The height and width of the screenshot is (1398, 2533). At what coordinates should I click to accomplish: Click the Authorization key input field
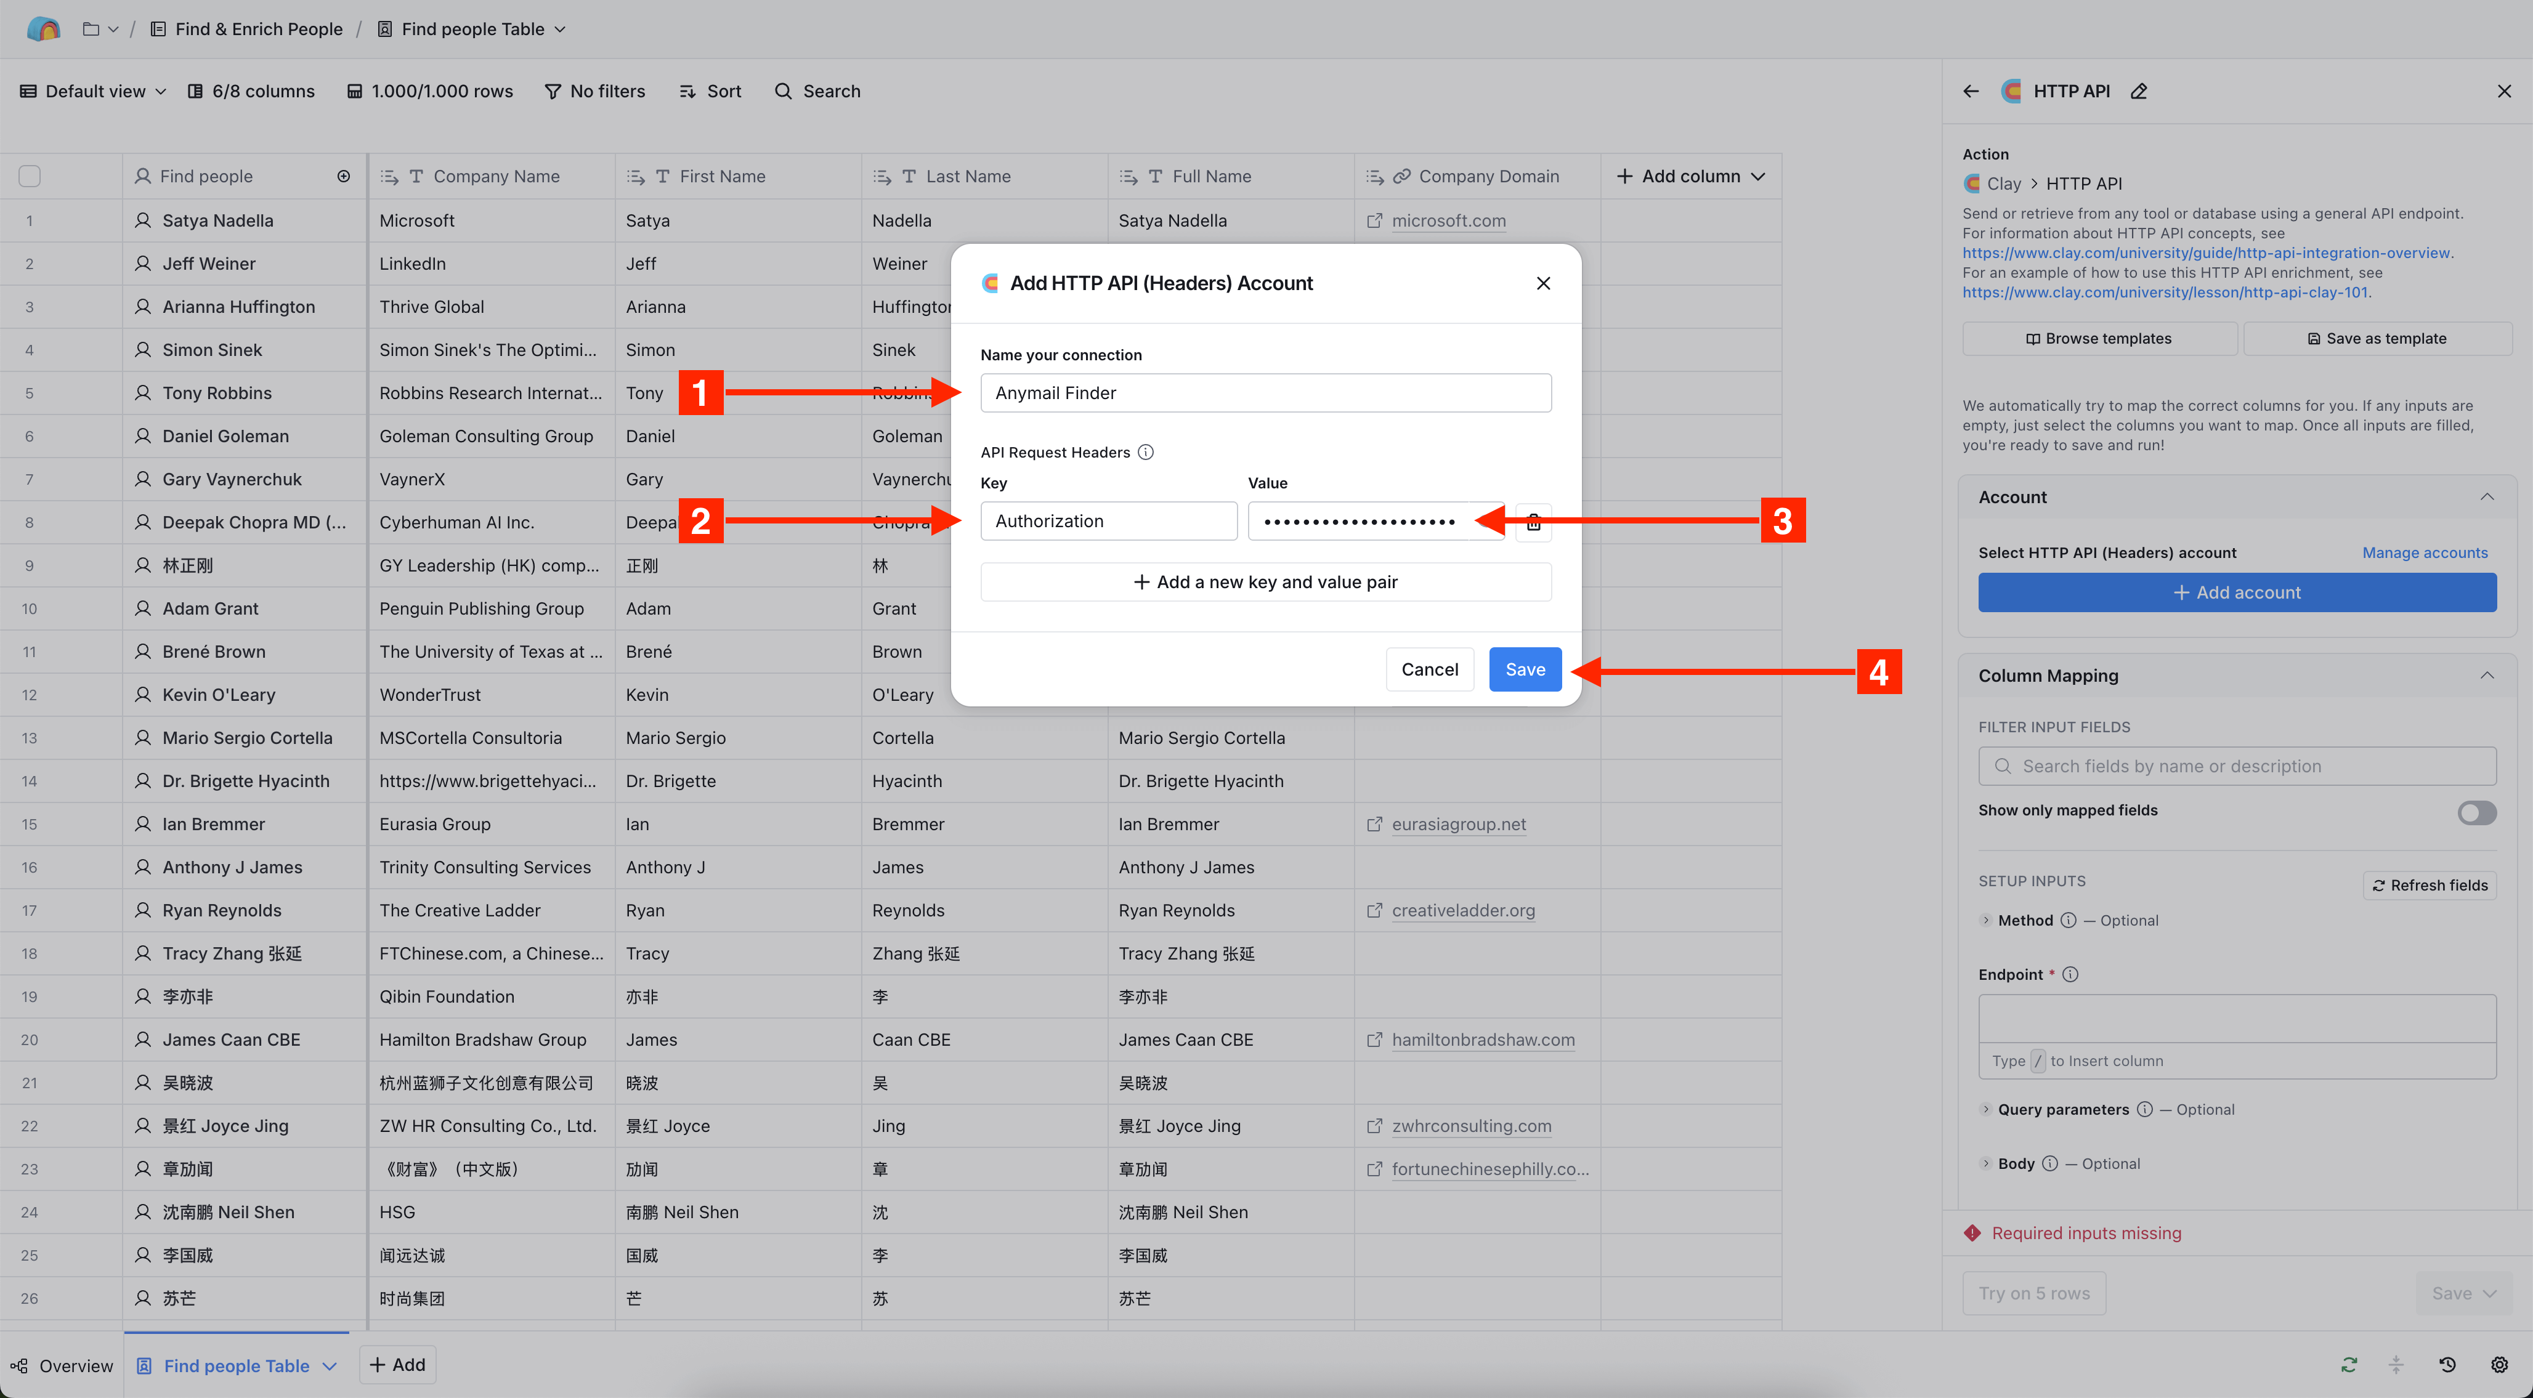coord(1108,521)
